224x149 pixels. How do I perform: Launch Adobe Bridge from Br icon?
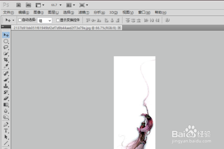[x=19, y=5]
